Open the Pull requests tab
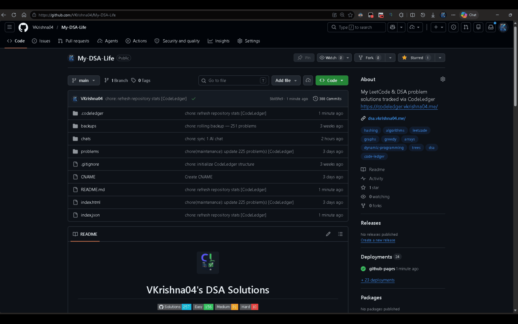Viewport: 518px width, 324px height. [x=74, y=41]
